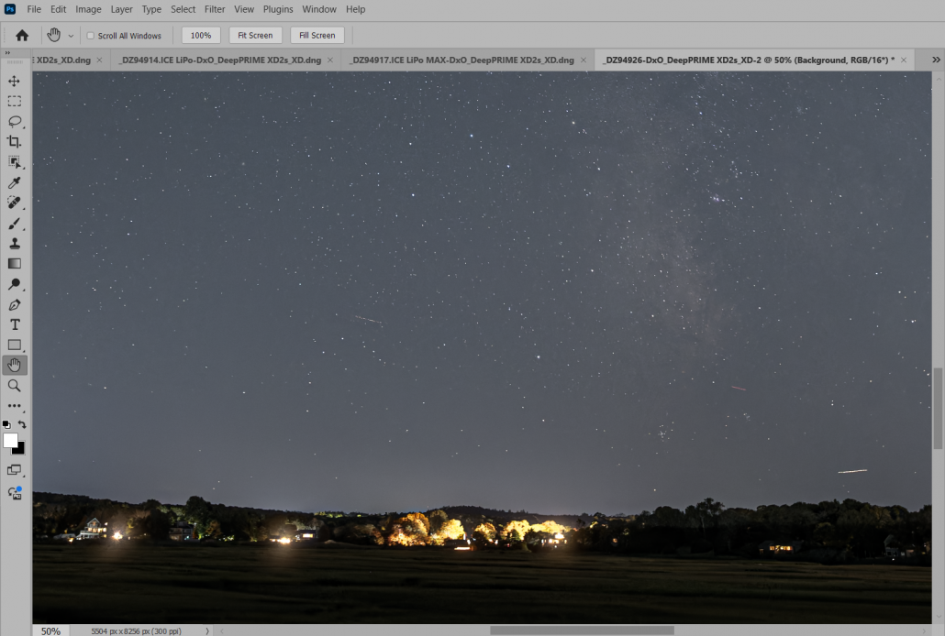Click the Fit Screen button
The height and width of the screenshot is (636, 945).
click(255, 36)
